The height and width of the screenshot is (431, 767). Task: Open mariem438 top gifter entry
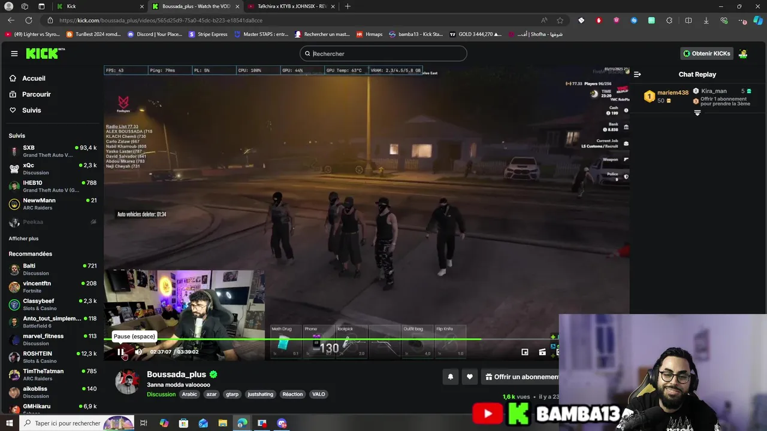point(666,96)
